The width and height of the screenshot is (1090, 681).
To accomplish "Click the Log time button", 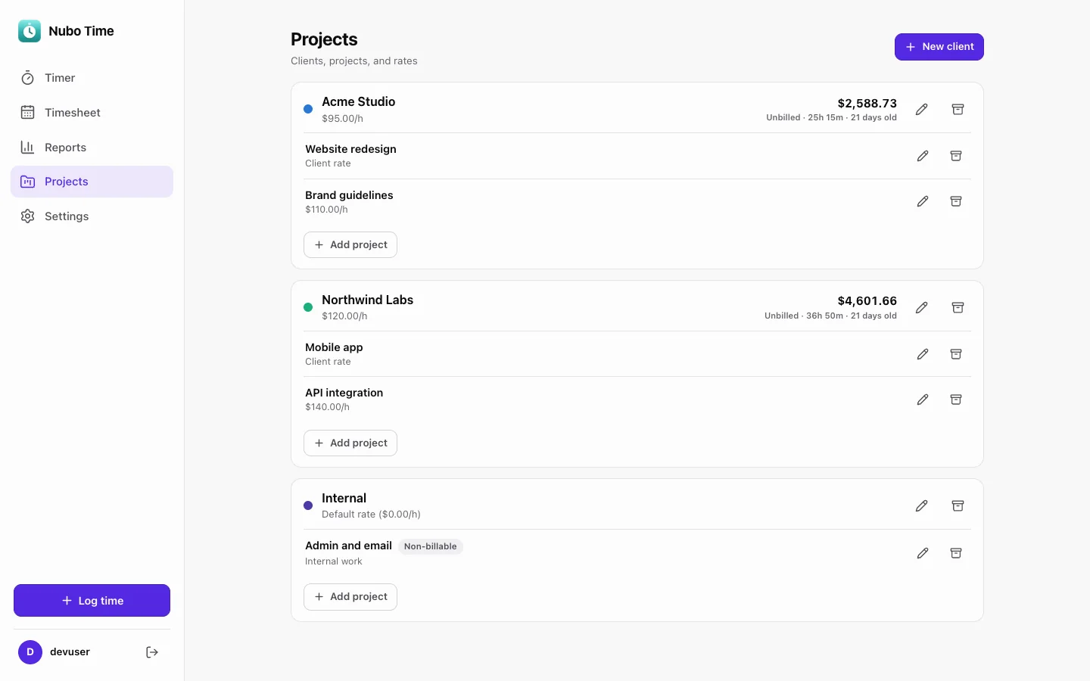I will (92, 601).
